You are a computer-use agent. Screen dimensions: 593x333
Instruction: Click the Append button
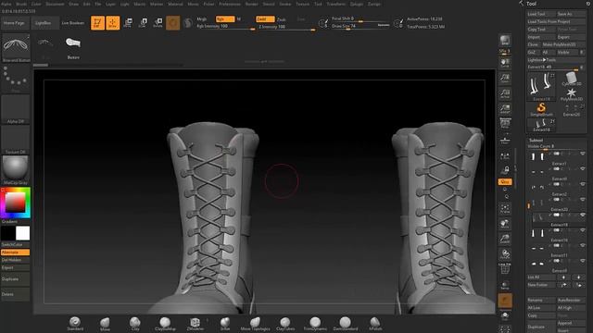click(x=571, y=323)
